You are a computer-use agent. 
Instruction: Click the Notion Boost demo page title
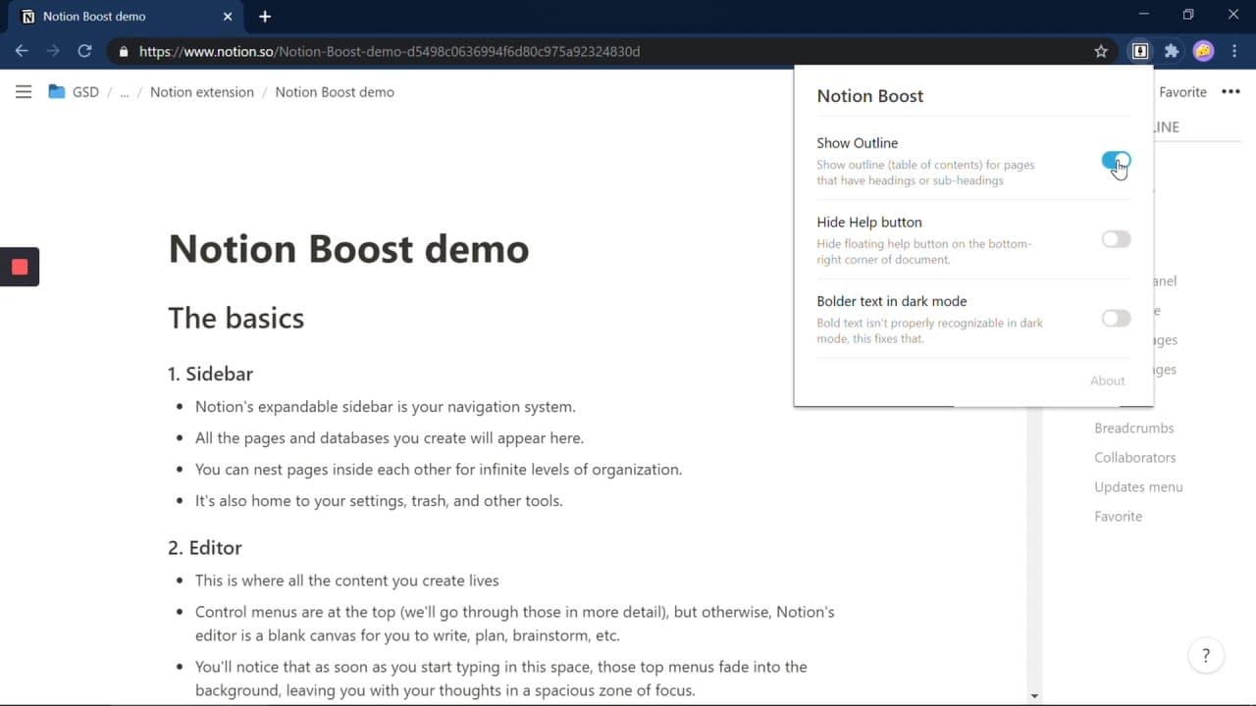[x=348, y=249]
